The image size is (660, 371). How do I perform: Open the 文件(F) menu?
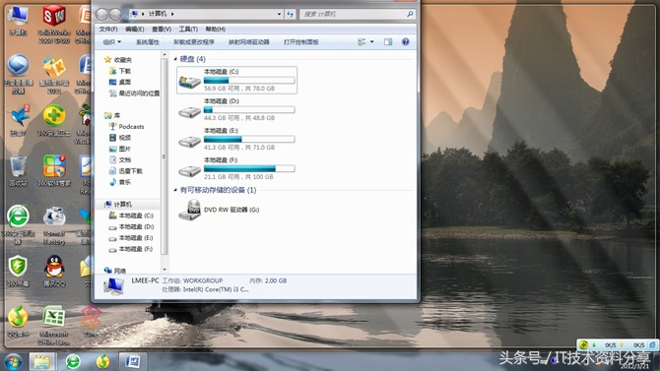click(x=108, y=29)
